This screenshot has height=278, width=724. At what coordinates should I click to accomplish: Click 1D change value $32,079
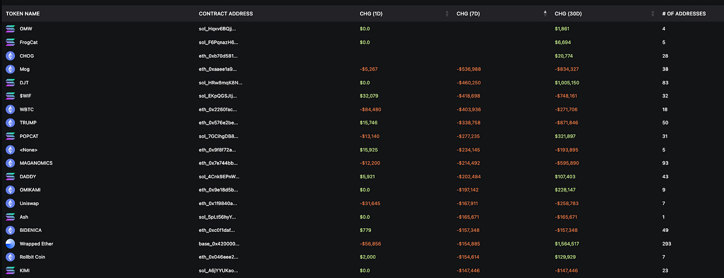tap(369, 96)
